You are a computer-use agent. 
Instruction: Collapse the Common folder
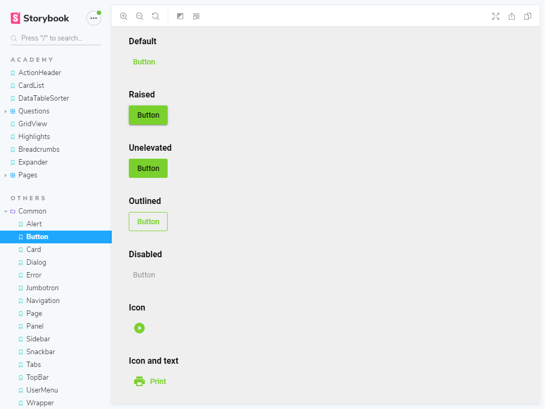click(x=32, y=211)
